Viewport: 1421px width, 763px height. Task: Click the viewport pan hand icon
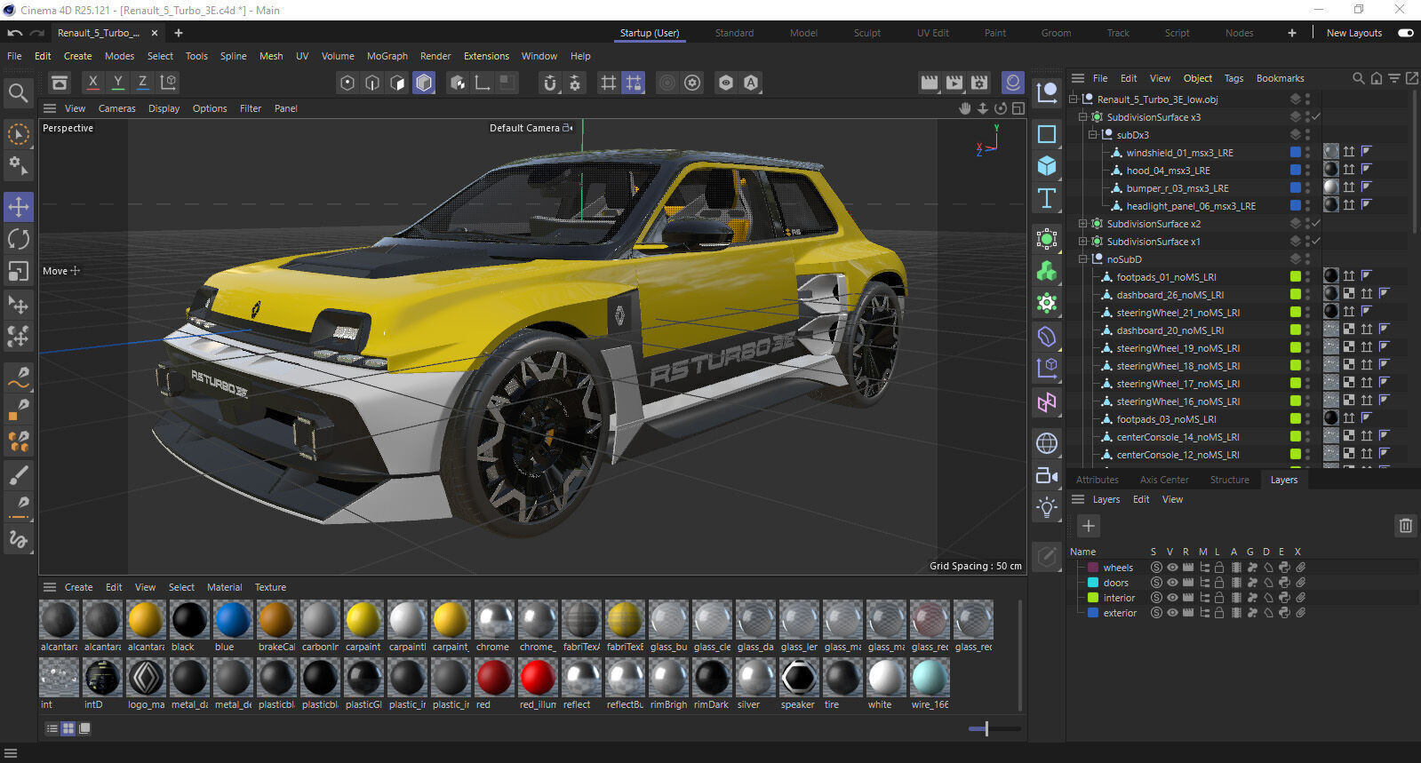point(965,108)
